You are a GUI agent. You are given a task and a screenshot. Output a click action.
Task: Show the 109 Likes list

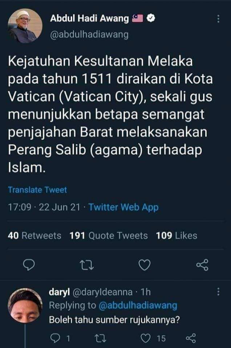click(177, 236)
